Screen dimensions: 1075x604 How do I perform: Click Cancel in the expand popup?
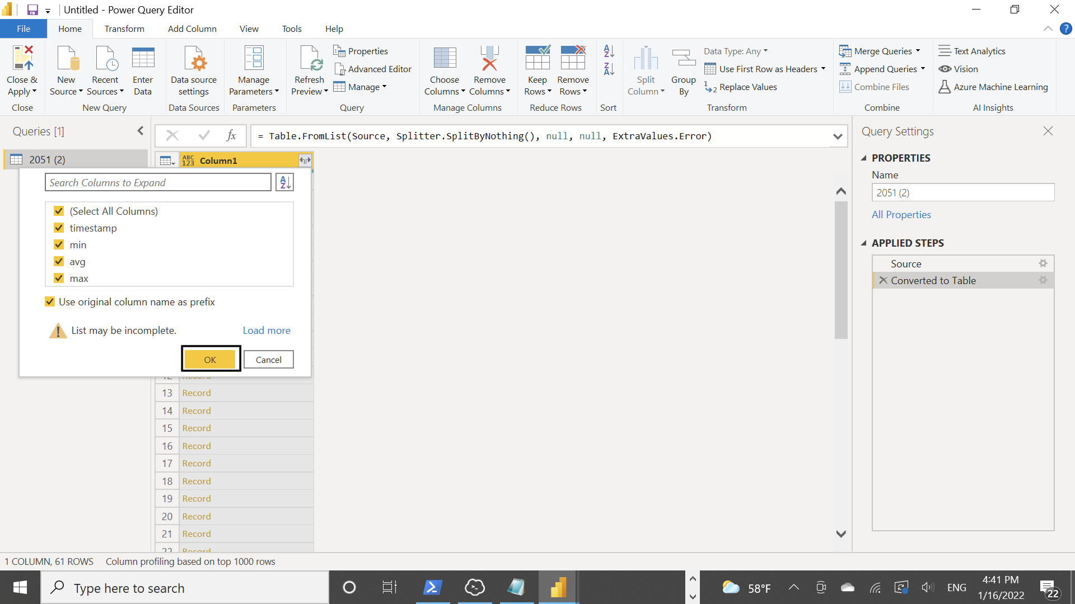(x=269, y=360)
